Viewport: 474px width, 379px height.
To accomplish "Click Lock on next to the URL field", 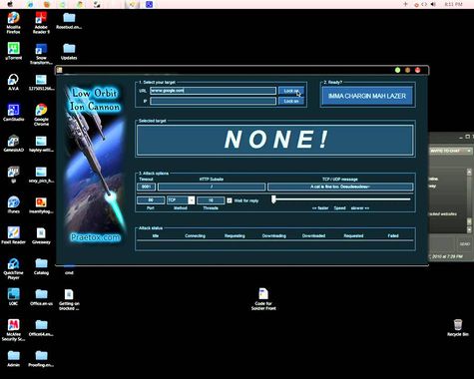I will pos(291,91).
